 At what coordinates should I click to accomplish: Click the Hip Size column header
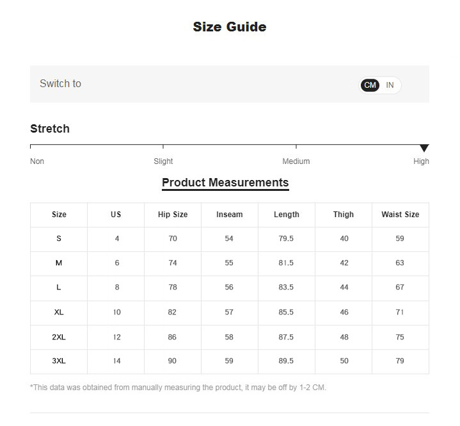point(173,215)
